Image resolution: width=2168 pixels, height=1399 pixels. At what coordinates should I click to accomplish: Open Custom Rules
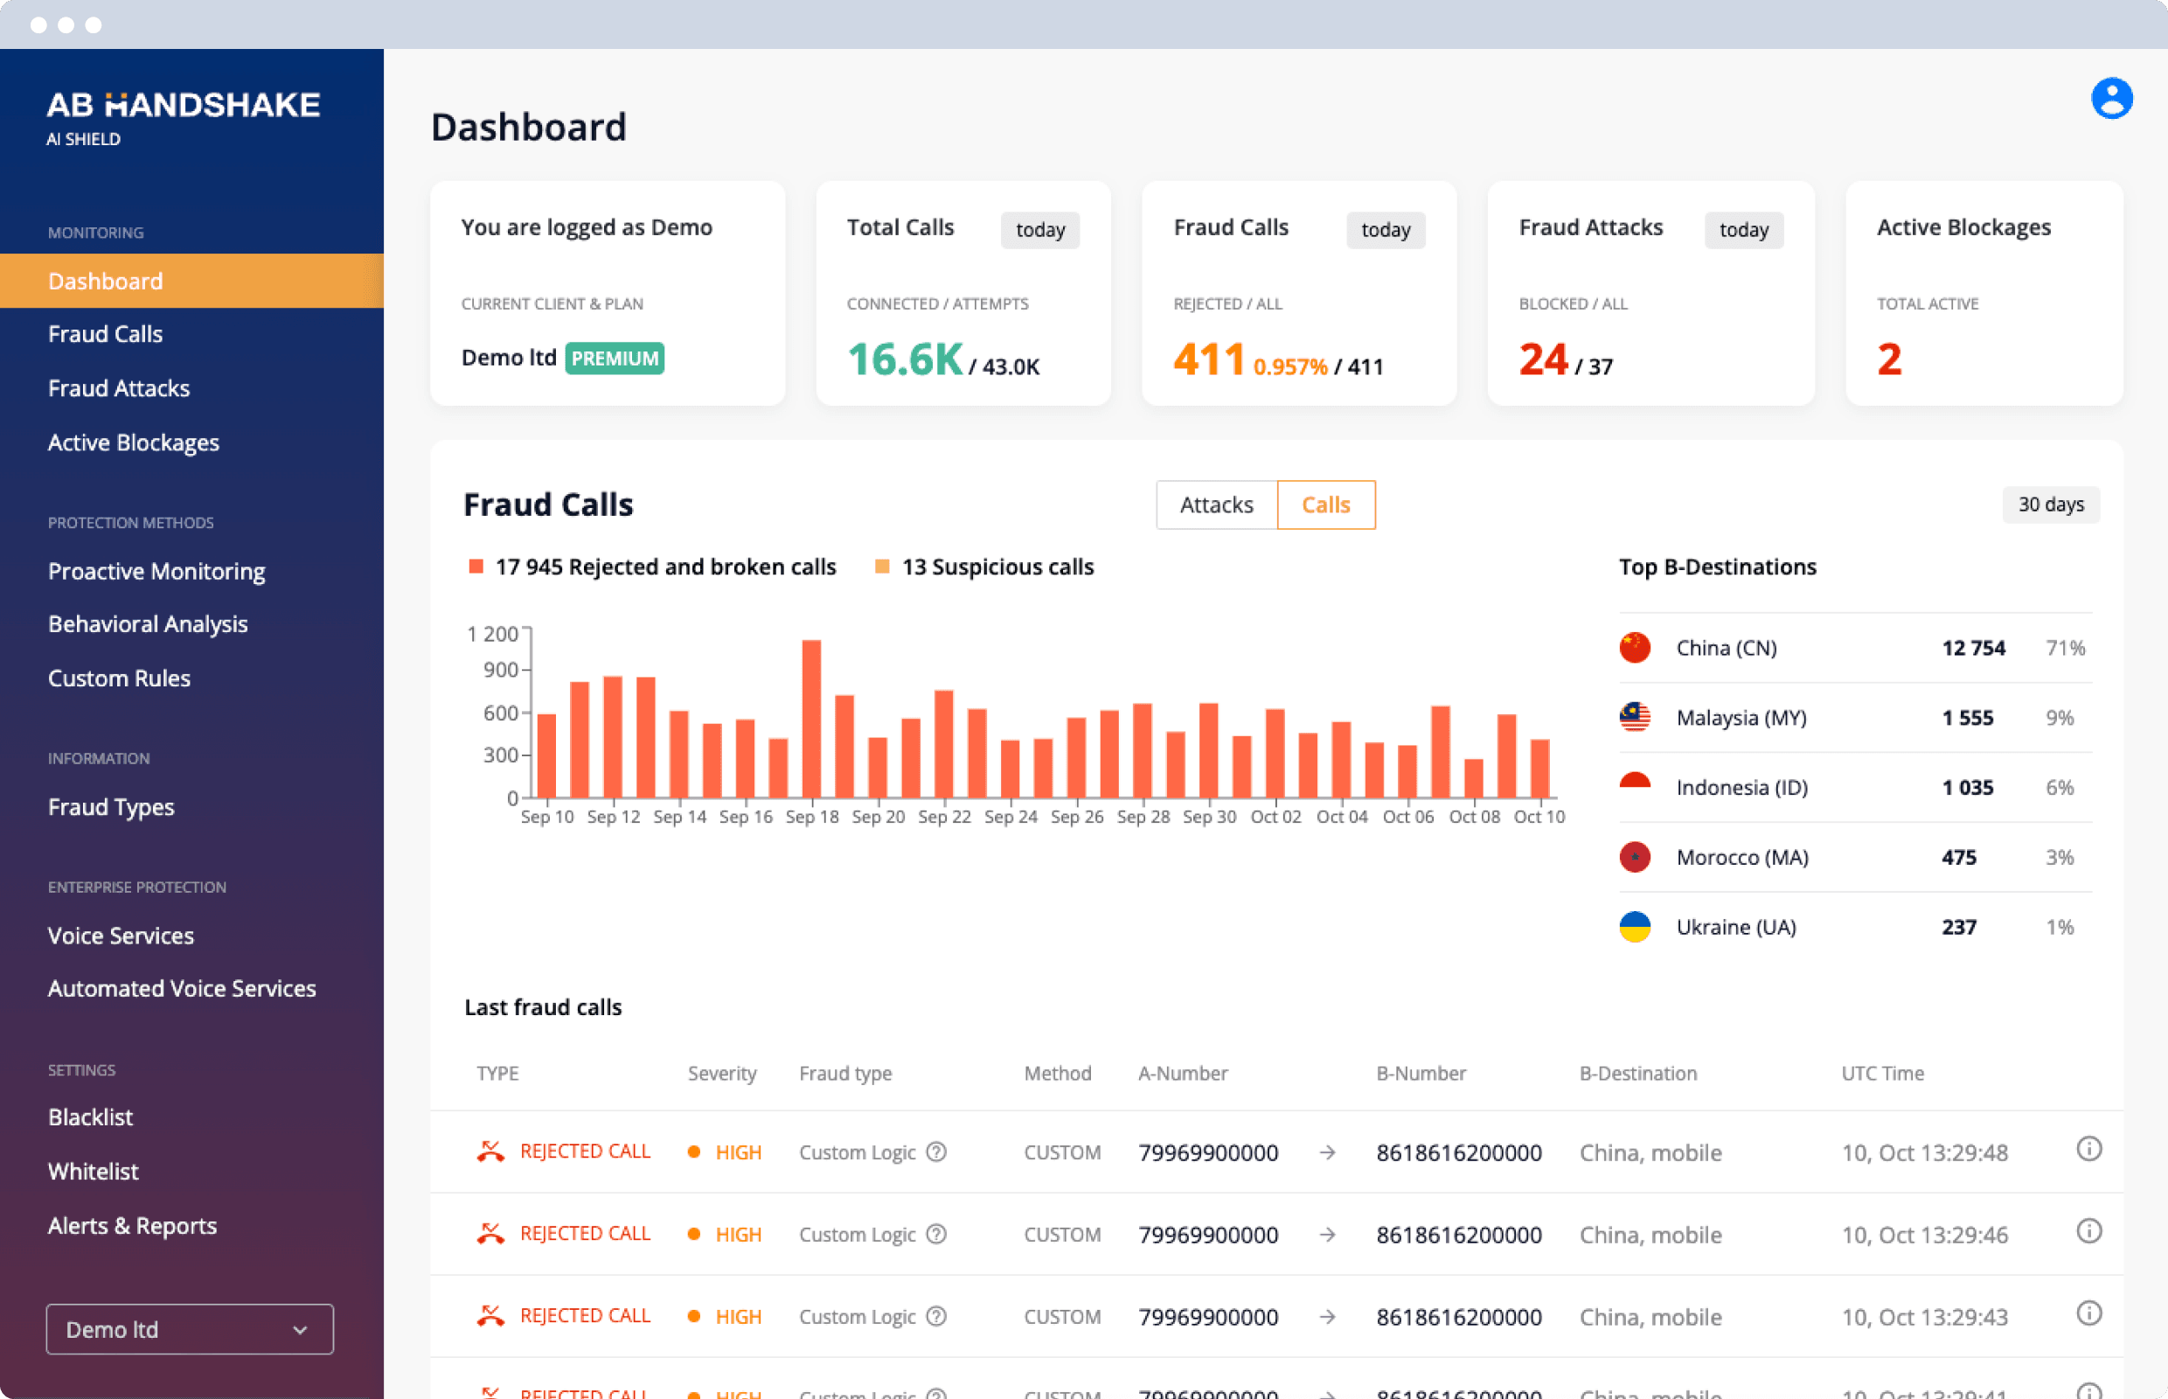tap(119, 679)
